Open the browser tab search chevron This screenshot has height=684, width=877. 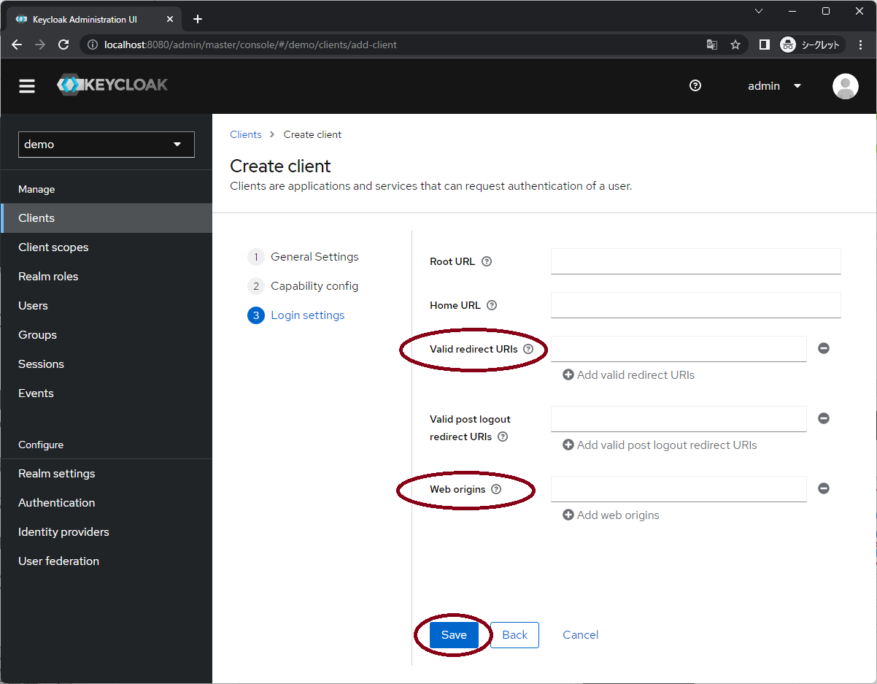tap(759, 11)
